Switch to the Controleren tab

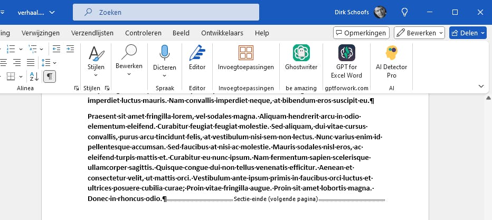143,33
